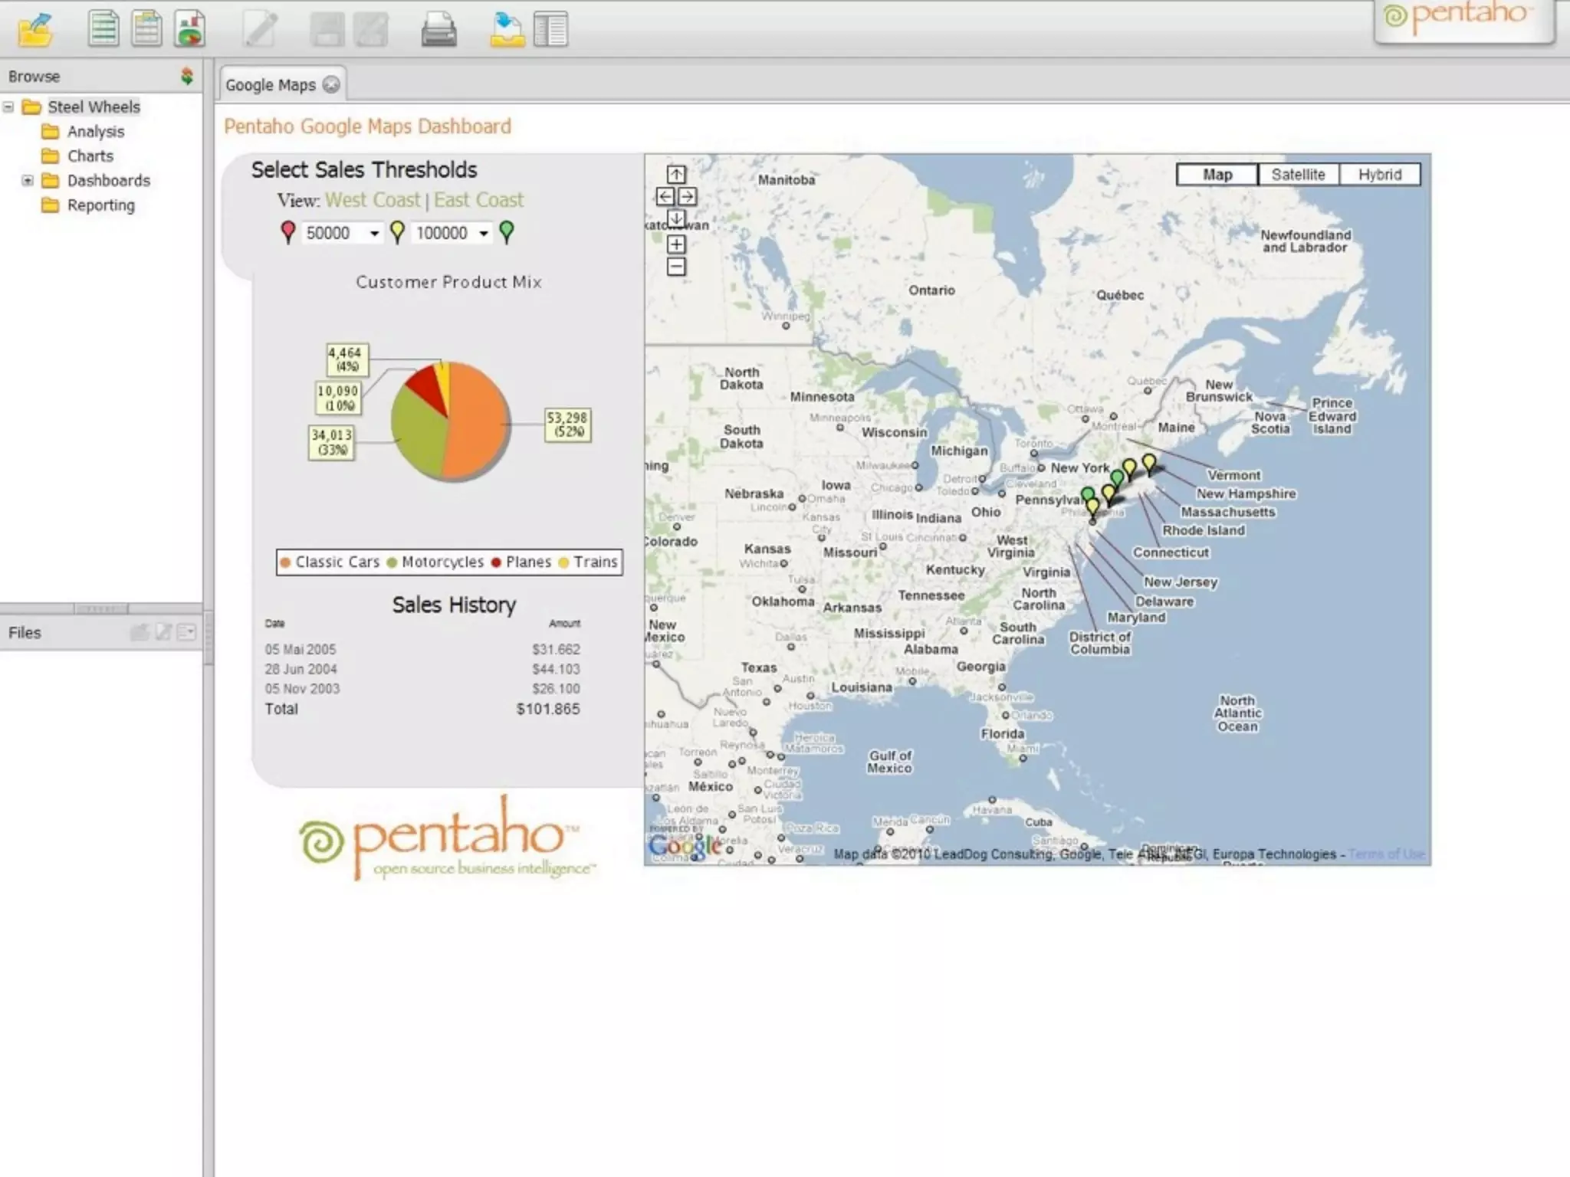Viewport: 1570px width, 1177px height.
Task: Collapse the Steel Wheels tree node
Action: click(8, 107)
